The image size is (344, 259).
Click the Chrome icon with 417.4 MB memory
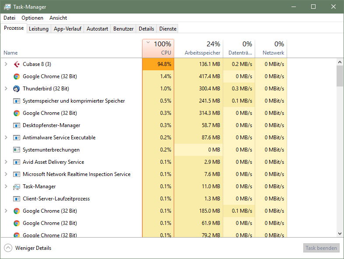point(17,76)
